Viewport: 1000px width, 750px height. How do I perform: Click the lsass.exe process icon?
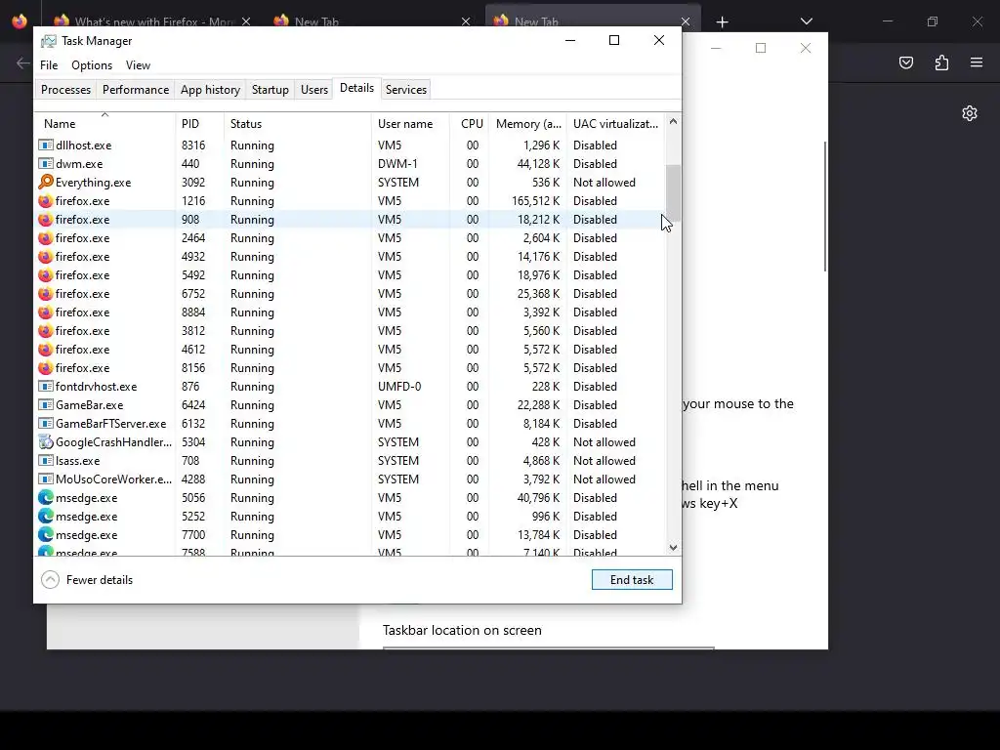[x=45, y=461]
